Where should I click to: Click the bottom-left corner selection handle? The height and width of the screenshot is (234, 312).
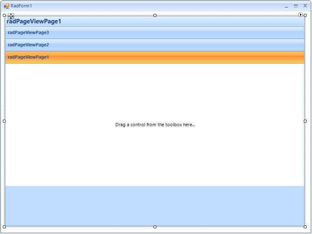[5, 227]
